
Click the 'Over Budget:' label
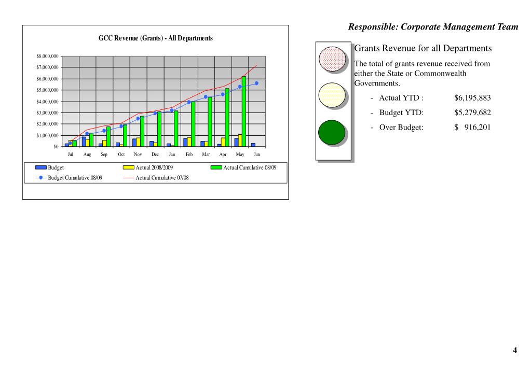pyautogui.click(x=401, y=127)
